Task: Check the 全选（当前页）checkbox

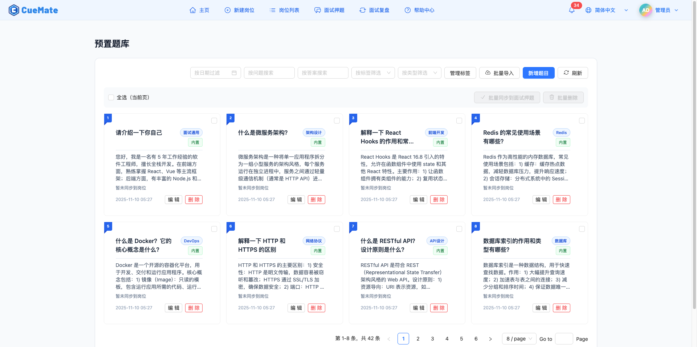Action: pyautogui.click(x=111, y=97)
